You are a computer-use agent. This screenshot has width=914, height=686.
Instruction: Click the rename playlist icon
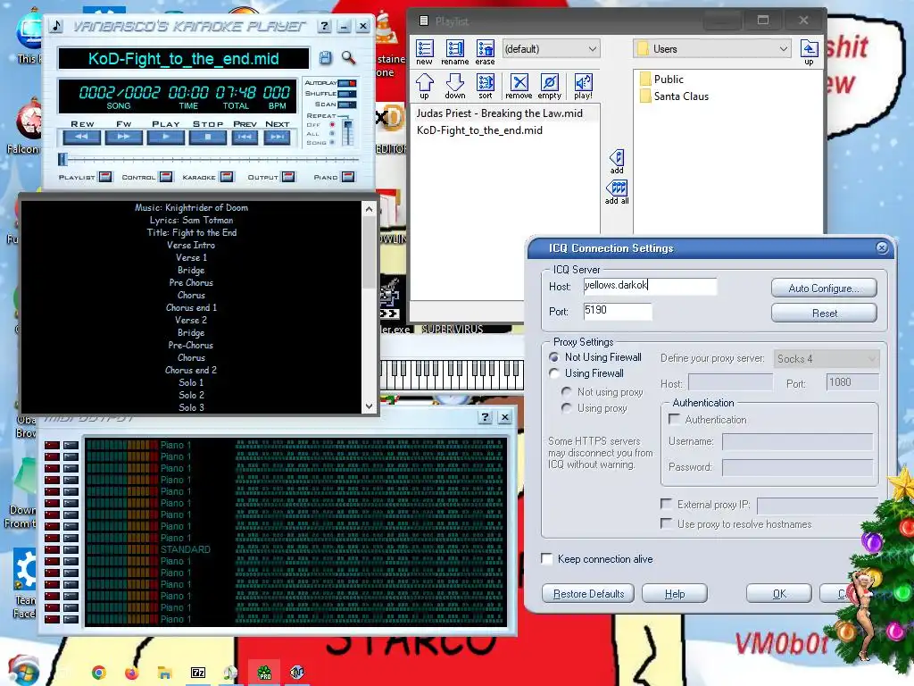(x=454, y=52)
